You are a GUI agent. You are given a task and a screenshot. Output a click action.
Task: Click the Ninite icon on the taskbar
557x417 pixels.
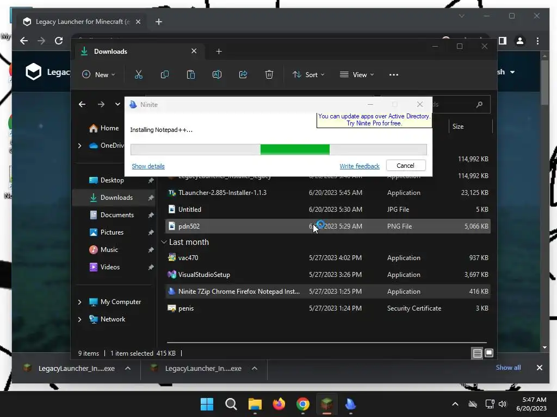coord(351,404)
